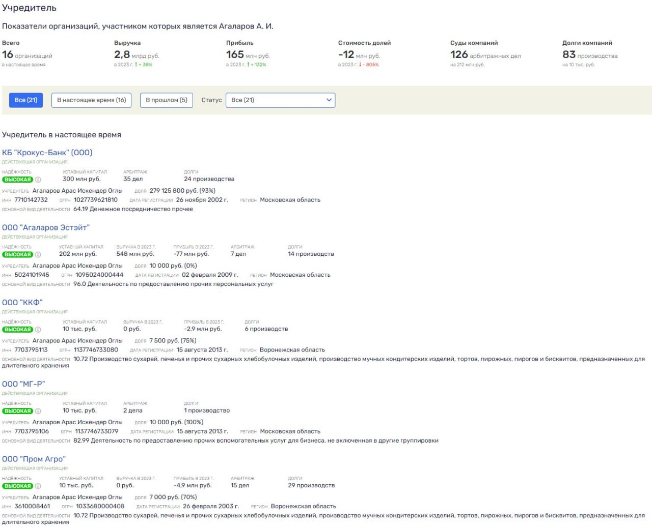This screenshot has width=652, height=527.
Task: Click share "279 125 800 руб. (93%)"
Action: pyautogui.click(x=182, y=191)
